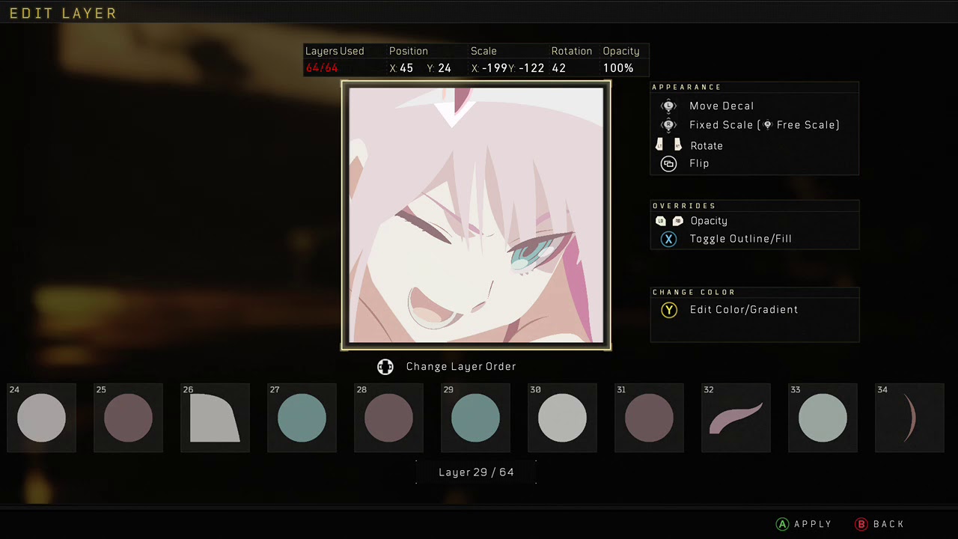Select layer 27 teal circle

pyautogui.click(x=302, y=418)
